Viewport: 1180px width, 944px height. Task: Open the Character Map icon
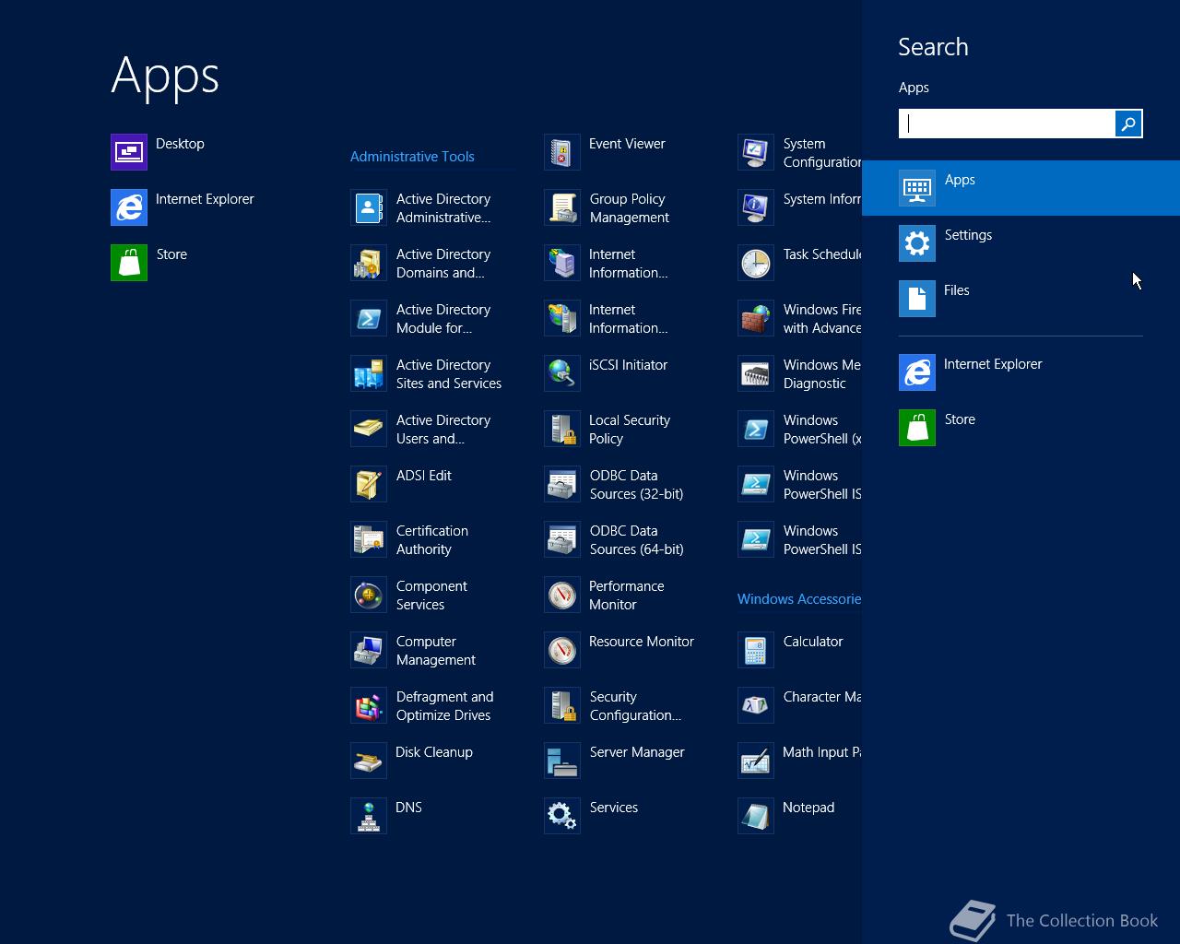[756, 705]
